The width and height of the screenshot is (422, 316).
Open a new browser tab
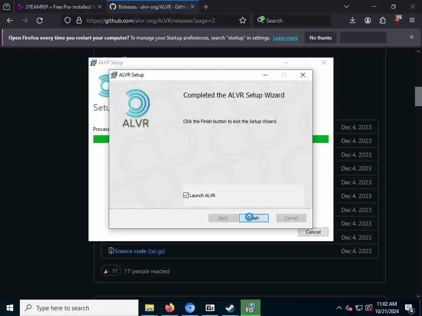click(x=206, y=7)
